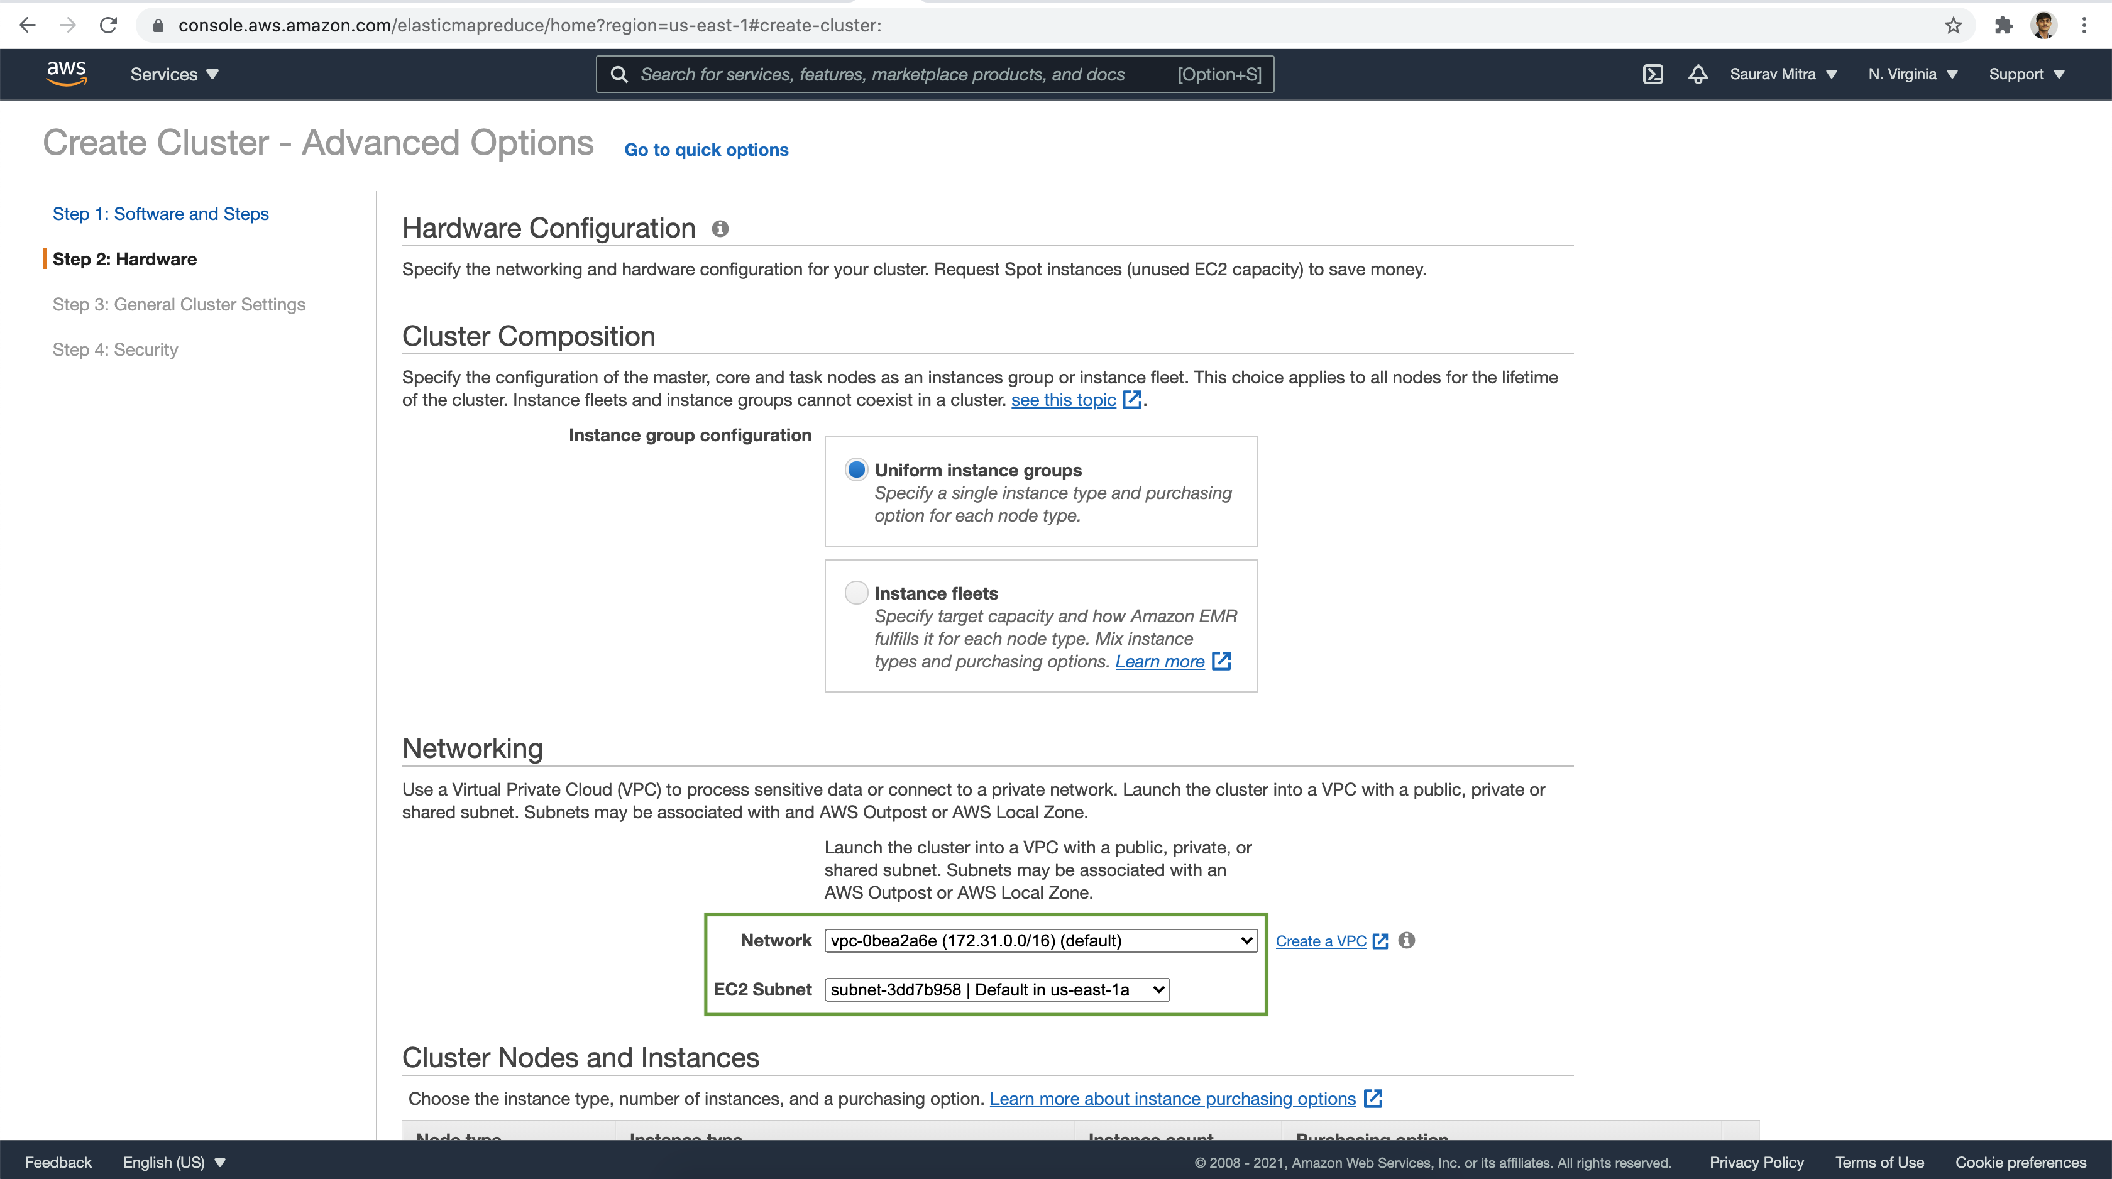Click the EC2 Subnet dropdown

tap(996, 989)
